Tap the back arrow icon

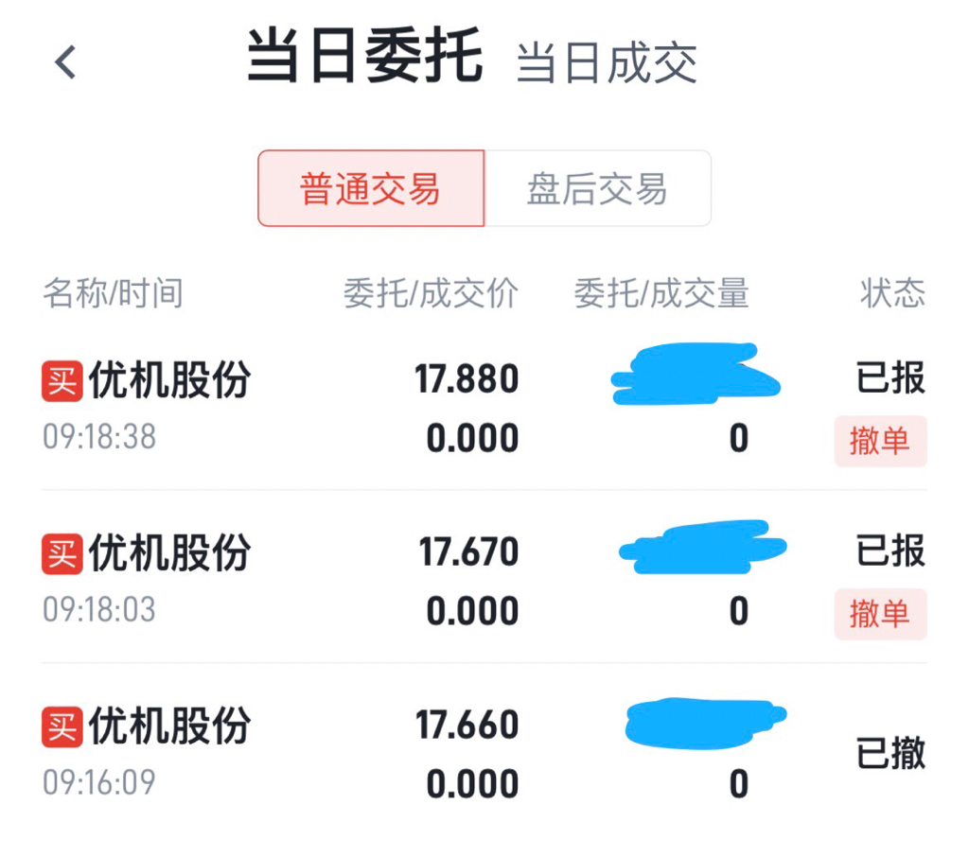click(65, 62)
